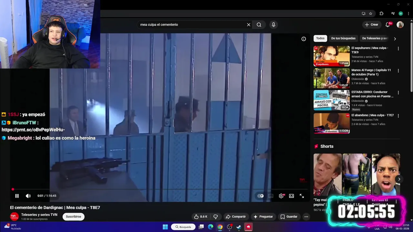Switch to theater mode view
Viewport: 413px width, 232px height.
click(291, 196)
